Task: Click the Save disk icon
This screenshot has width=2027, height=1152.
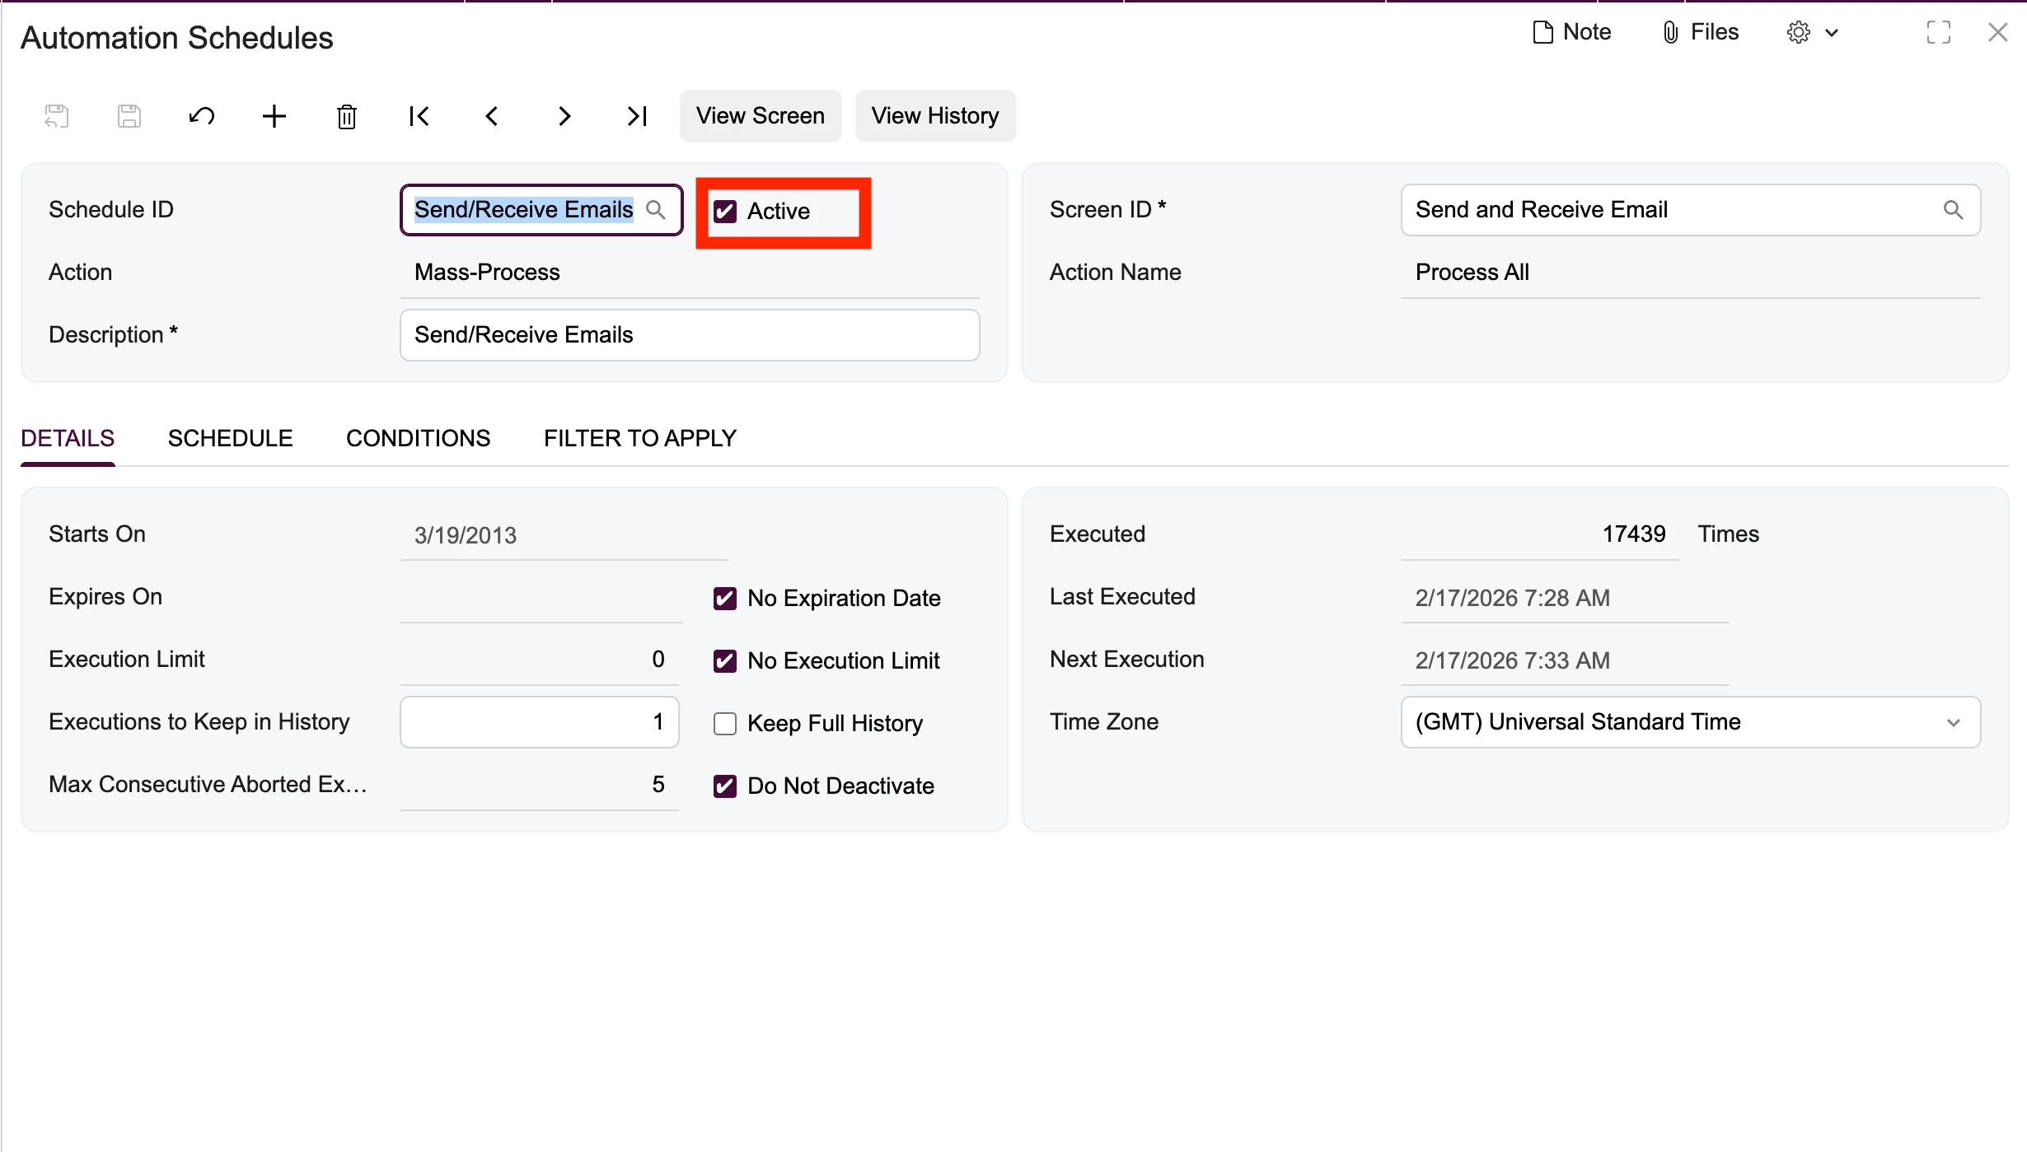Action: [129, 116]
